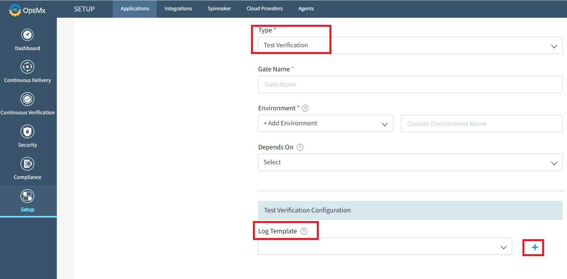Image resolution: width=567 pixels, height=279 pixels.
Task: Open the Type dropdown showing Test Verification
Action: (x=410, y=45)
